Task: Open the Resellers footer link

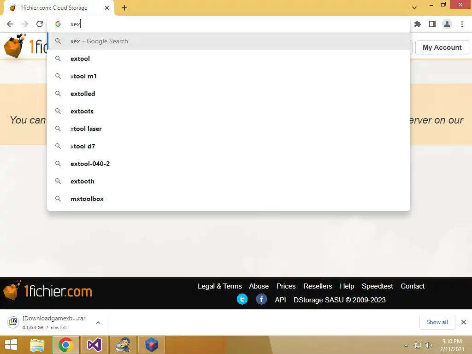Action: tap(318, 286)
